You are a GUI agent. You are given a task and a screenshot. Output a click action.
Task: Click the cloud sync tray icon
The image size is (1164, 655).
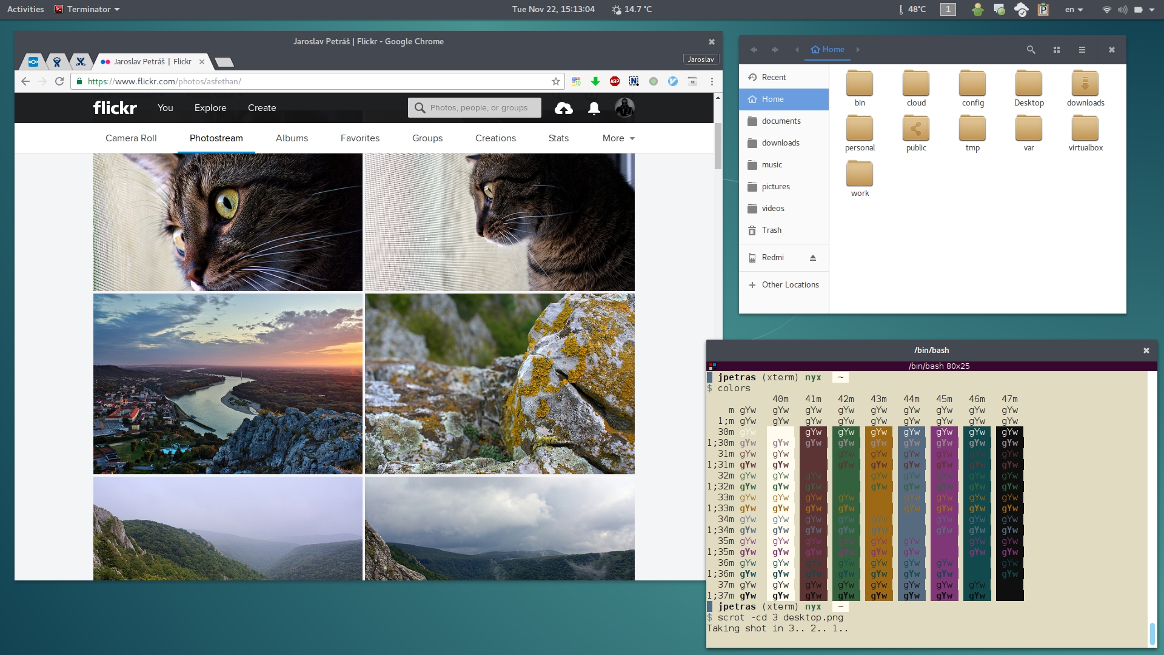click(x=1022, y=9)
